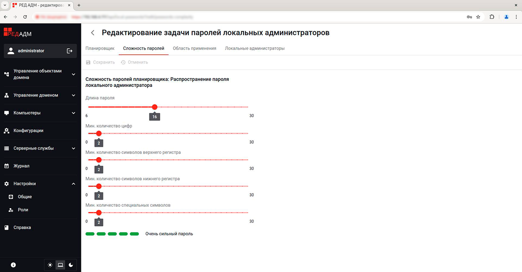Select the Сложность паролей tab
522x272 pixels.
pyautogui.click(x=143, y=48)
